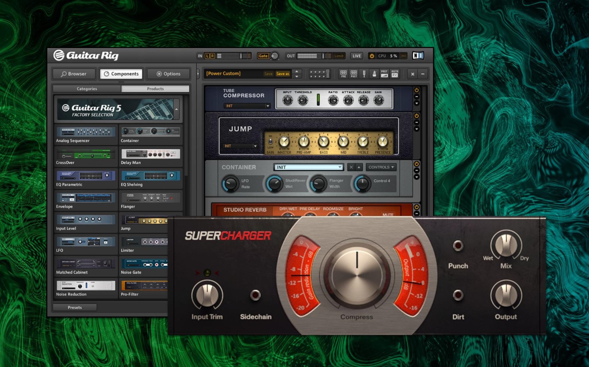Click the Container LFO Rate knob
The width and height of the screenshot is (589, 367).
[x=230, y=183]
